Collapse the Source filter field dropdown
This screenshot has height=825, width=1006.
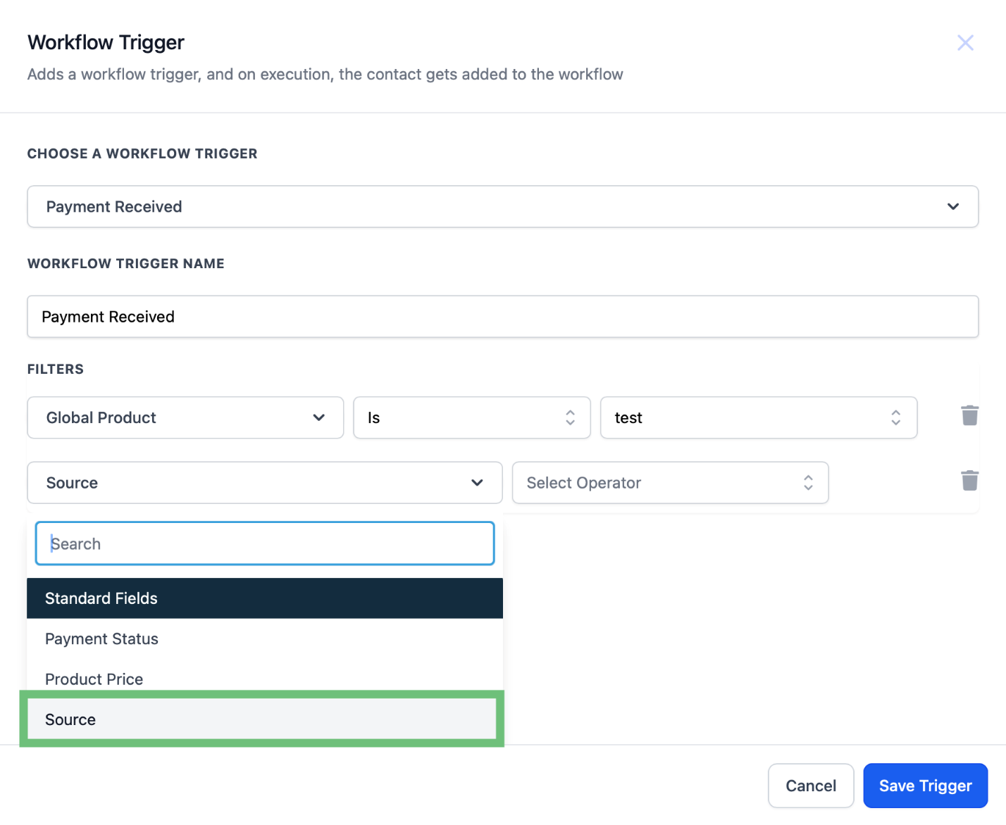[x=264, y=483]
